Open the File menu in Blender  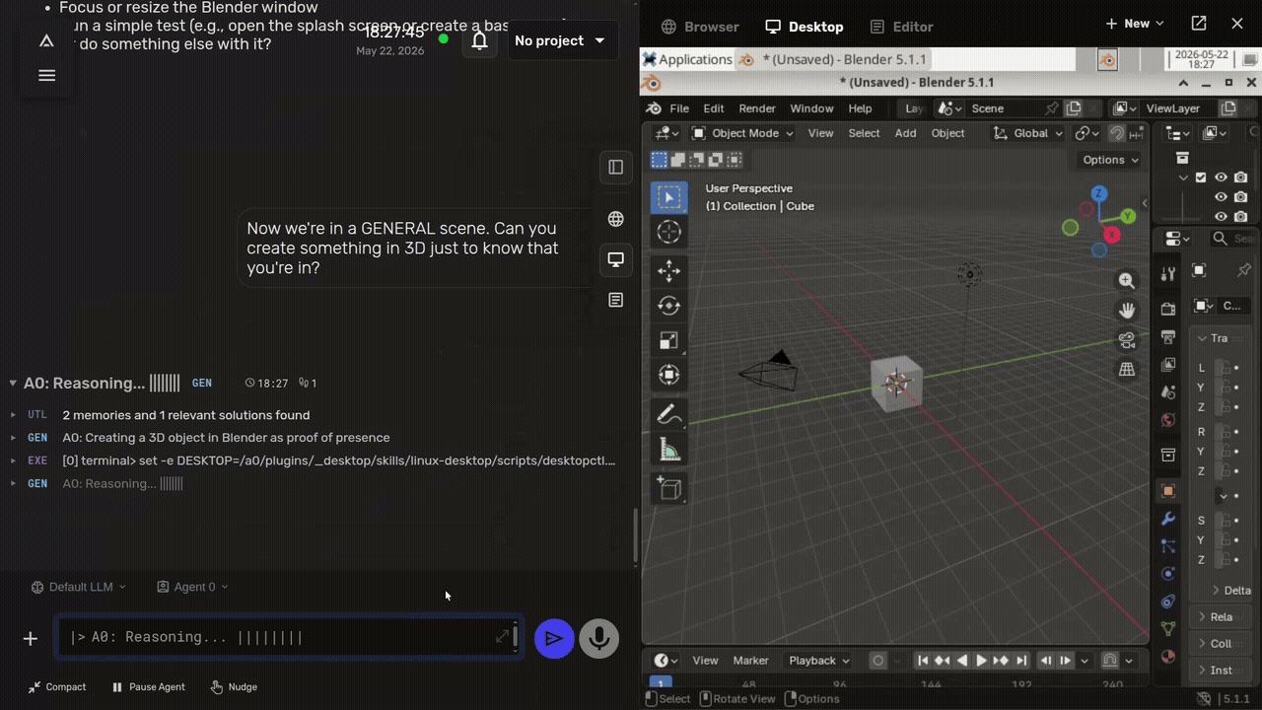tap(679, 108)
